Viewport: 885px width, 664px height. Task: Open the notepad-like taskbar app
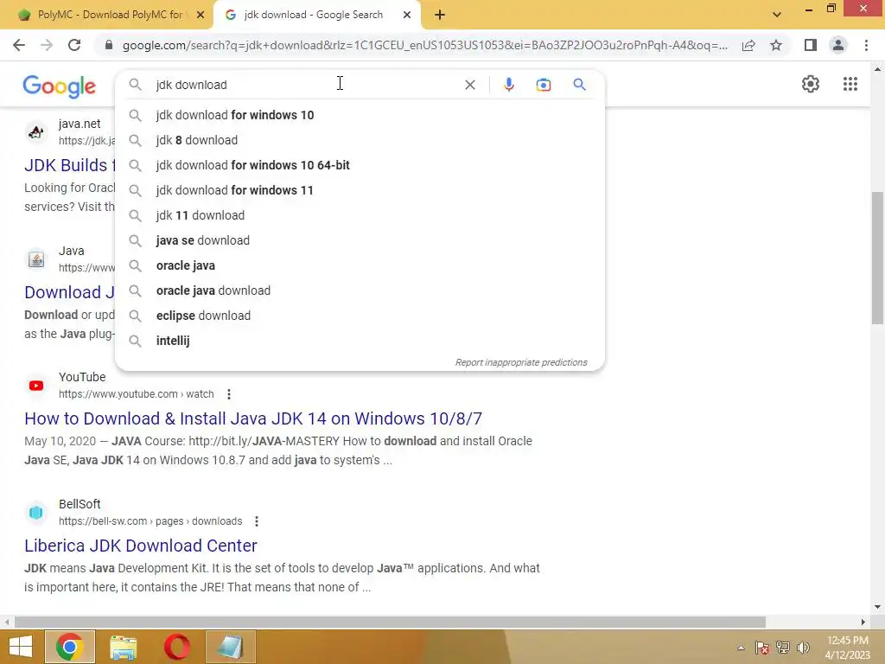point(230,647)
